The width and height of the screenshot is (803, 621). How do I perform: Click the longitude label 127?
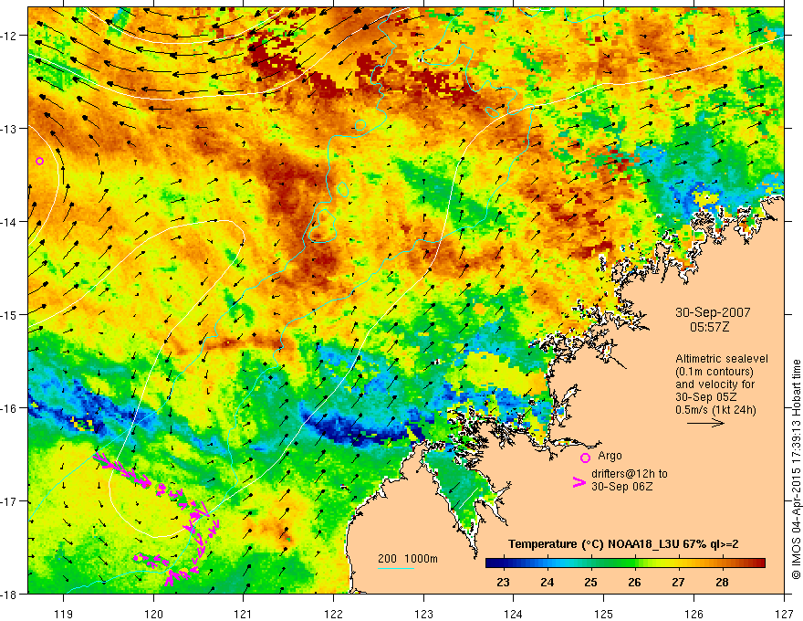pyautogui.click(x=784, y=614)
